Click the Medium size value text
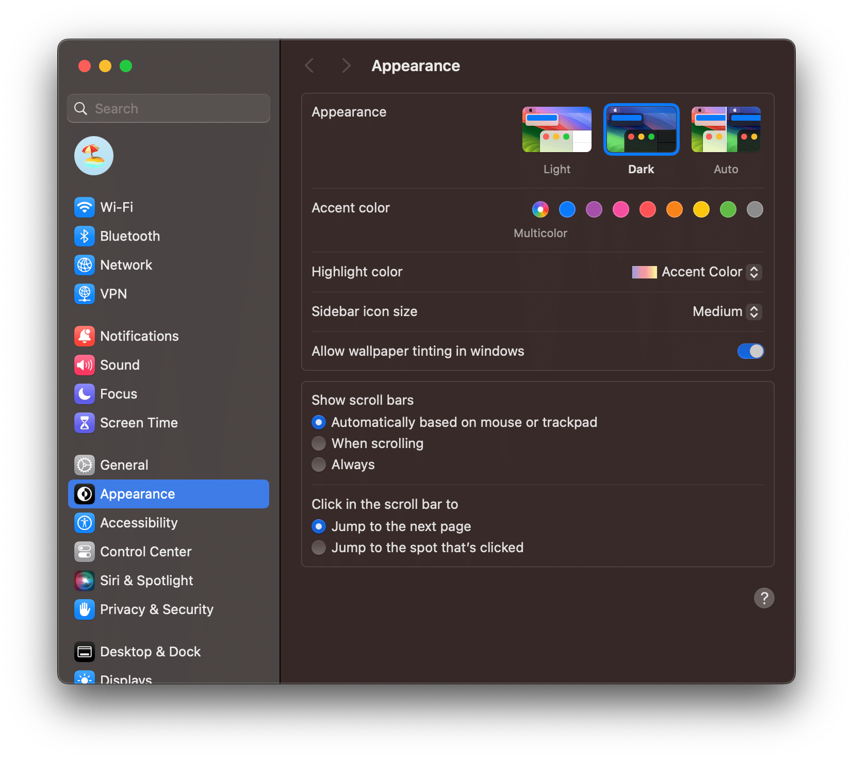853x760 pixels. pos(717,311)
